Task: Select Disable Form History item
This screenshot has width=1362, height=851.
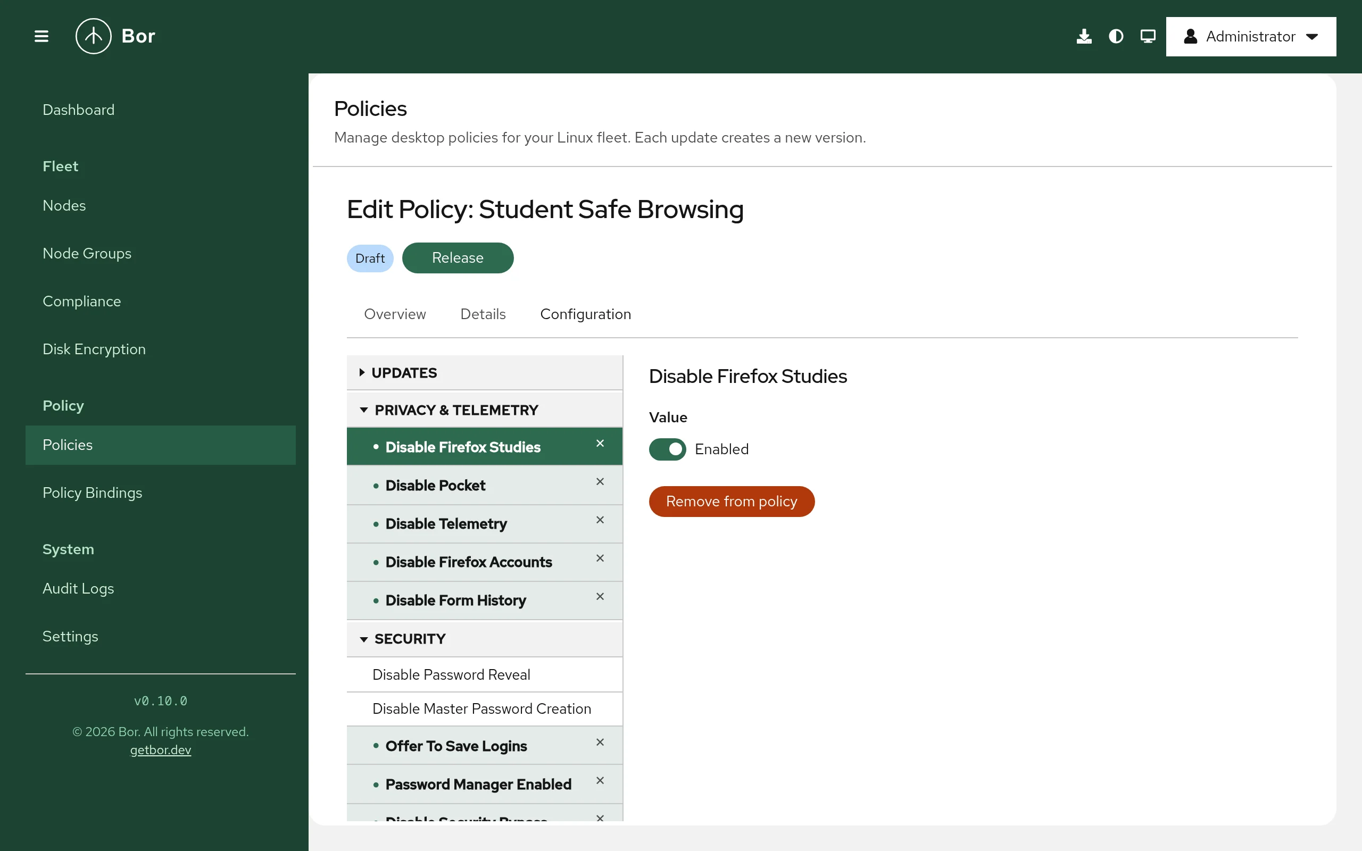Action: 485,600
